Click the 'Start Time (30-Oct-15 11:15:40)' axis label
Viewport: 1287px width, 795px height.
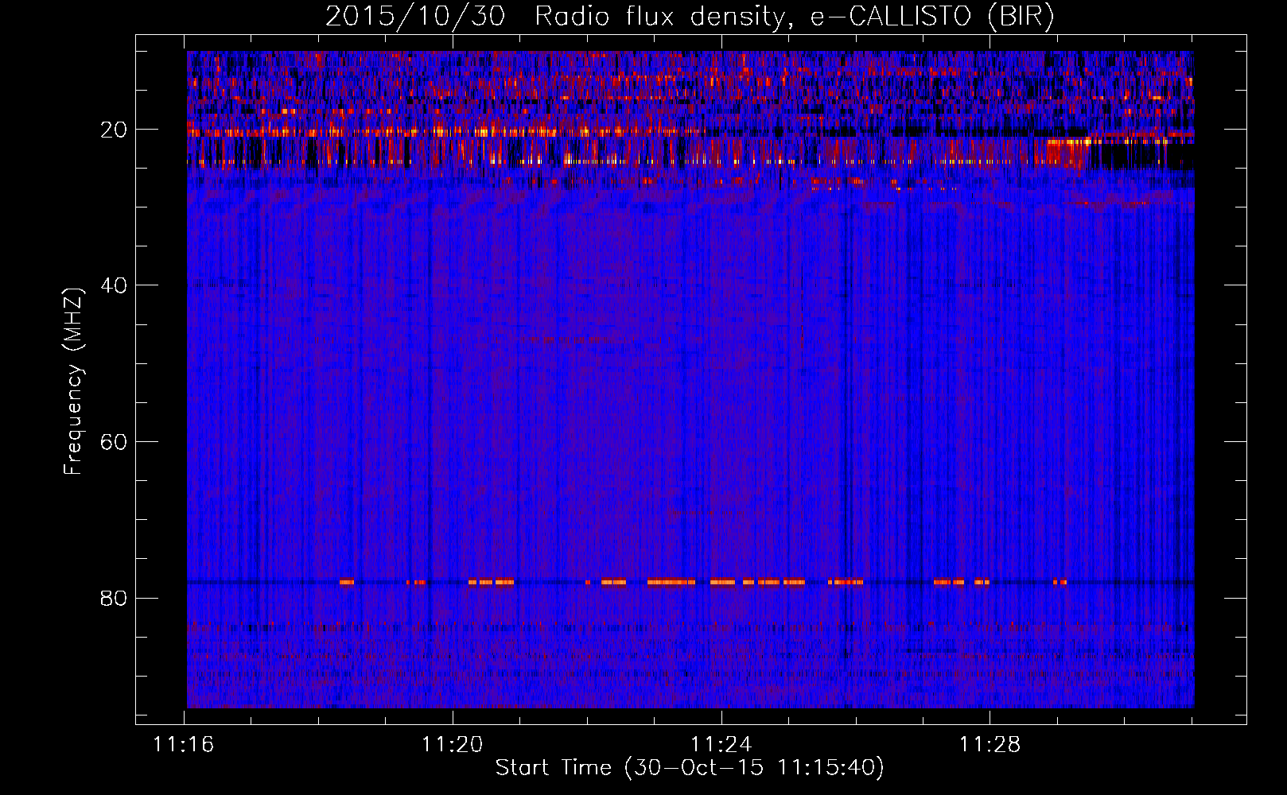coord(690,768)
